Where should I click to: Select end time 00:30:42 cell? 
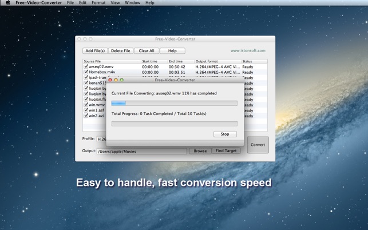point(177,67)
